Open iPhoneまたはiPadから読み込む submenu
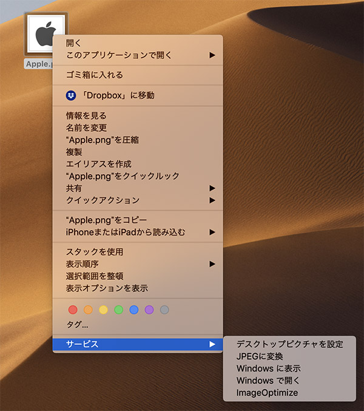 pos(138,232)
